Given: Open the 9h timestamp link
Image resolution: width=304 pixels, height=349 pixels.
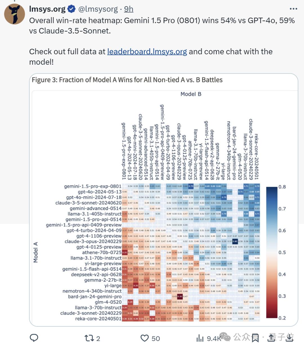Looking at the screenshot, I should tap(129, 9).
